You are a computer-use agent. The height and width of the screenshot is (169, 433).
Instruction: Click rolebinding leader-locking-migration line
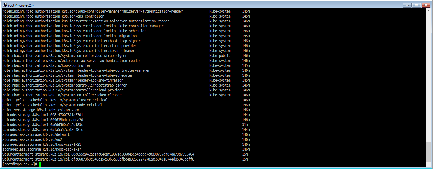tap(126, 36)
